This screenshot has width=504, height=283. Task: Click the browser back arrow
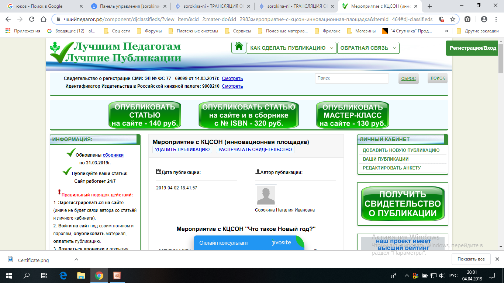8,19
